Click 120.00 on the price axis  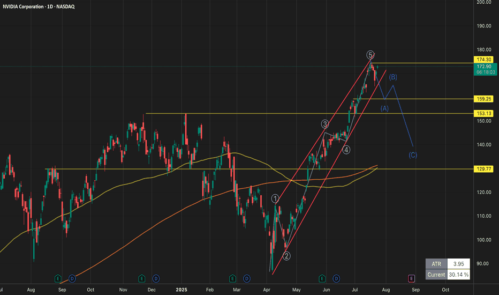pyautogui.click(x=483, y=193)
